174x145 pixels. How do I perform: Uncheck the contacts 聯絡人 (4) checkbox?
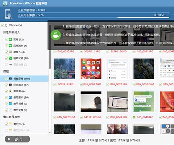(7, 52)
